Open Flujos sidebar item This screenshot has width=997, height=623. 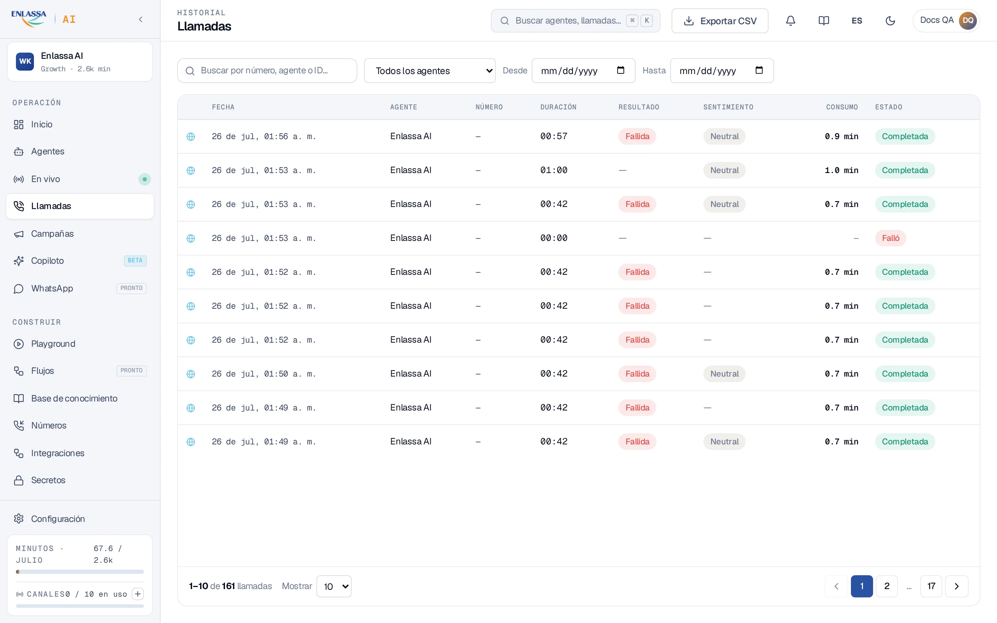80,371
